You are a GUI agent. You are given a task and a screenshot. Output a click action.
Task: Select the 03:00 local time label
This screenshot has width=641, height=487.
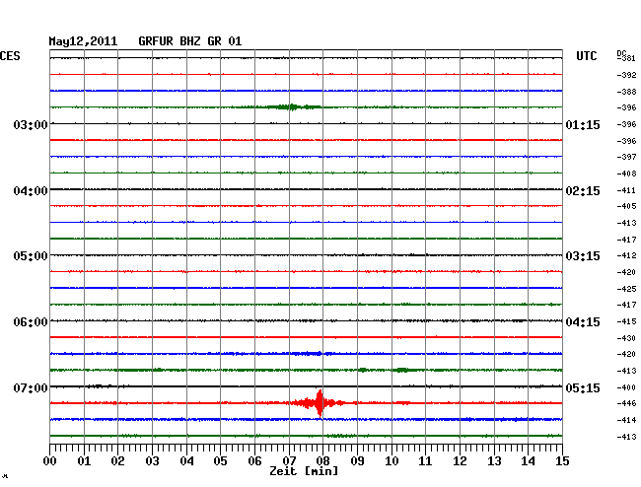31,124
